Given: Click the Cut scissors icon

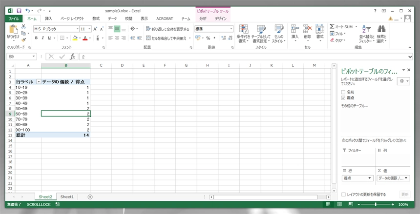Looking at the screenshot, I should click(x=23, y=26).
